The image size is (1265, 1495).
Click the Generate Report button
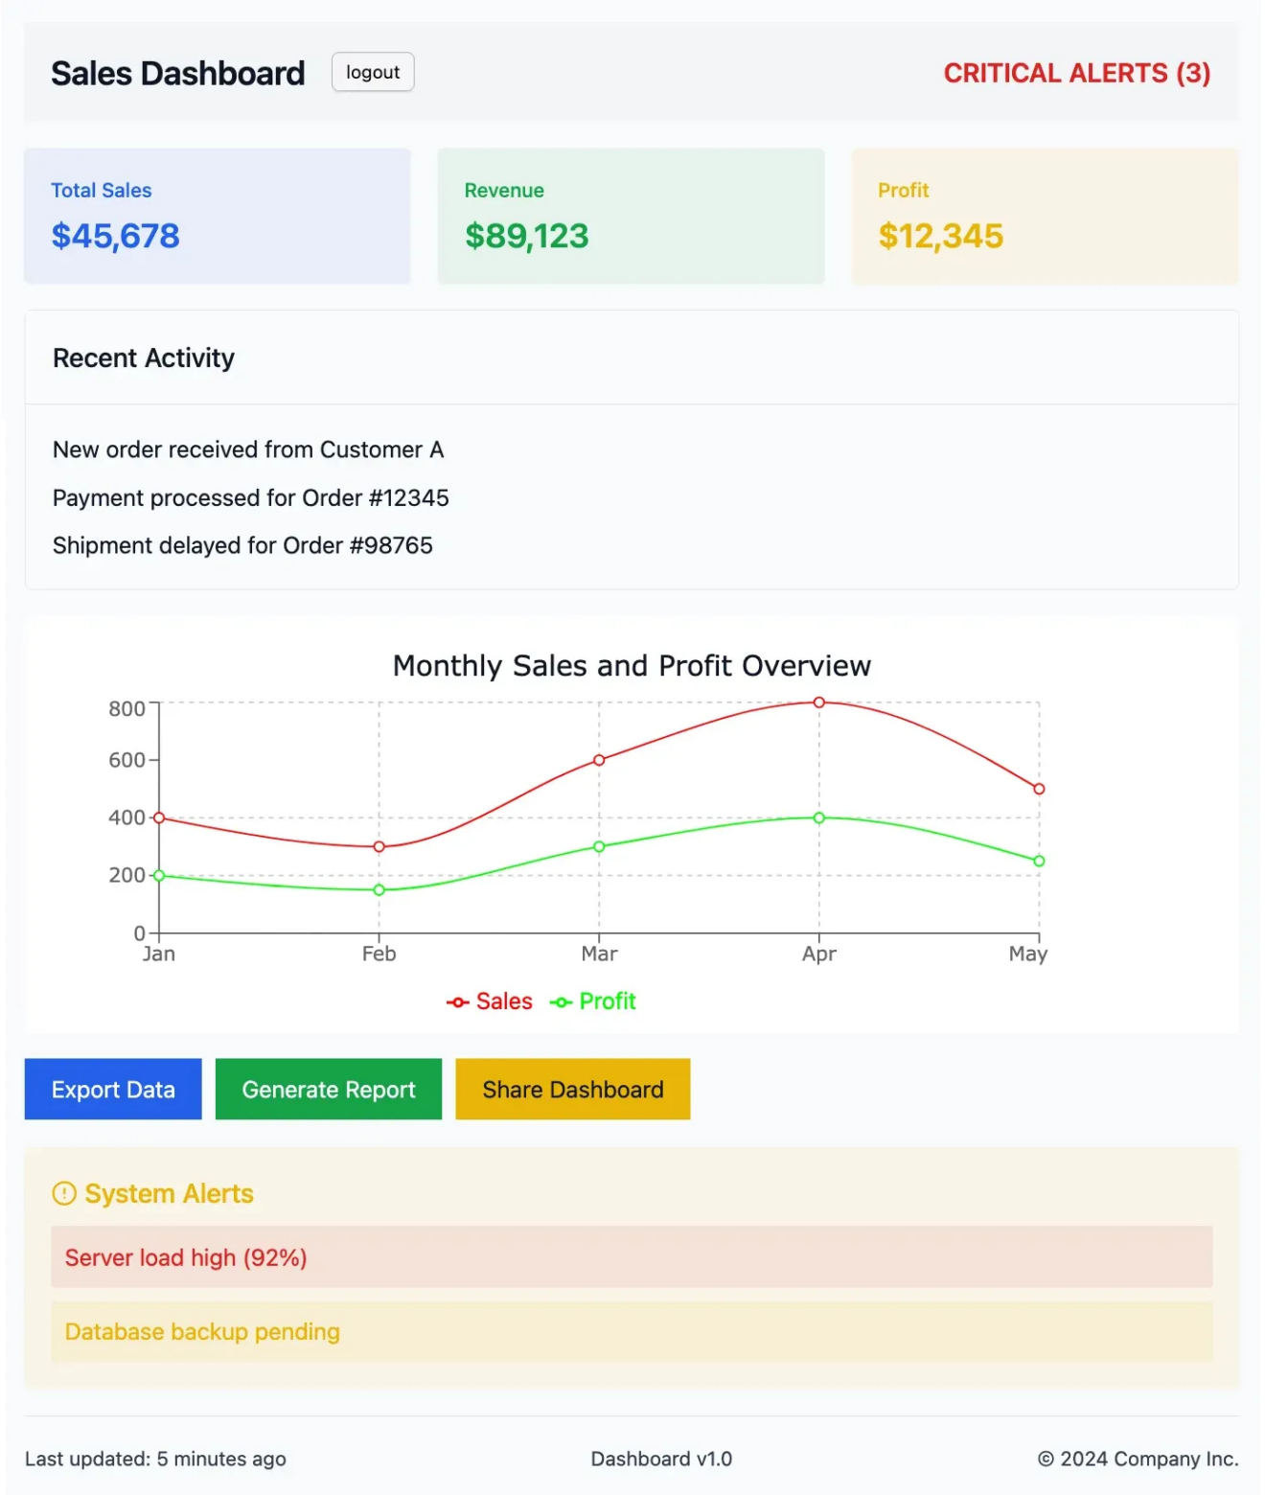coord(328,1089)
